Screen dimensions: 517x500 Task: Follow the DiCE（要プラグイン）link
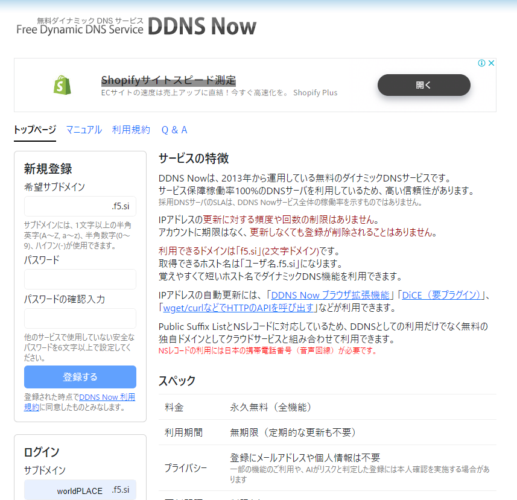(441, 295)
